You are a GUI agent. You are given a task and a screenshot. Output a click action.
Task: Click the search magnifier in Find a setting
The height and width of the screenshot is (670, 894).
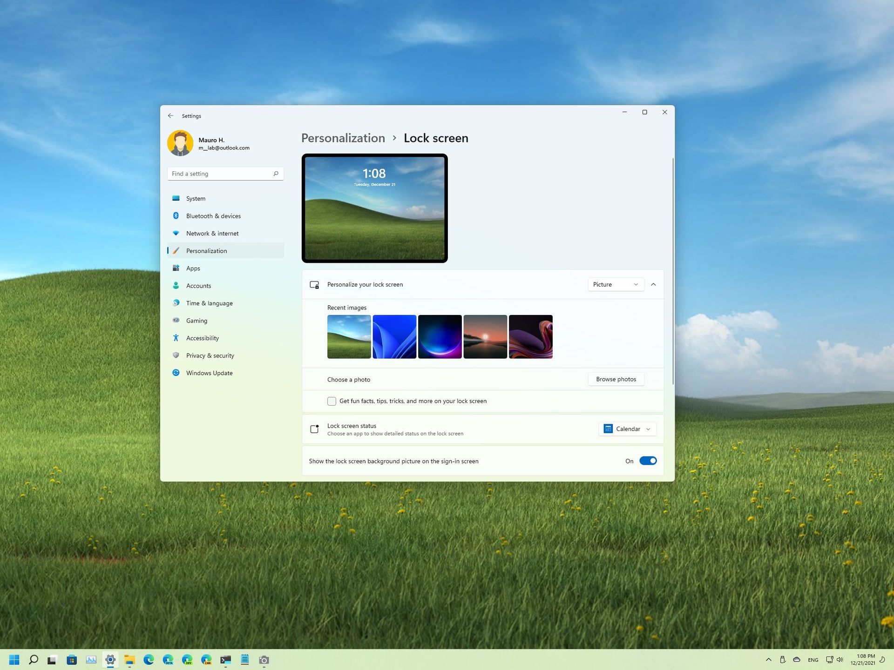click(276, 174)
